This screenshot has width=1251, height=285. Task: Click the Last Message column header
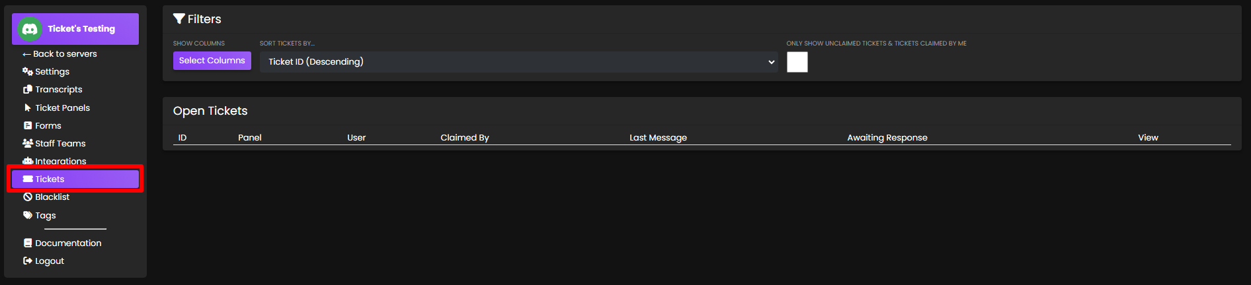pos(658,137)
